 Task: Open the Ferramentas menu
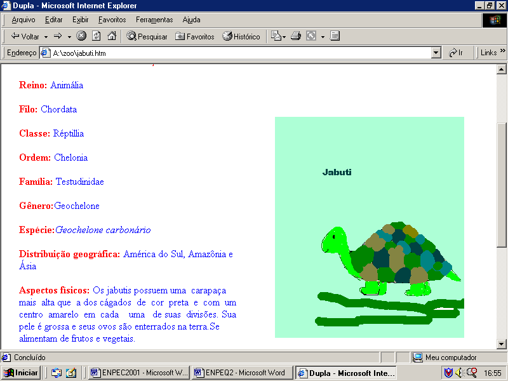154,20
